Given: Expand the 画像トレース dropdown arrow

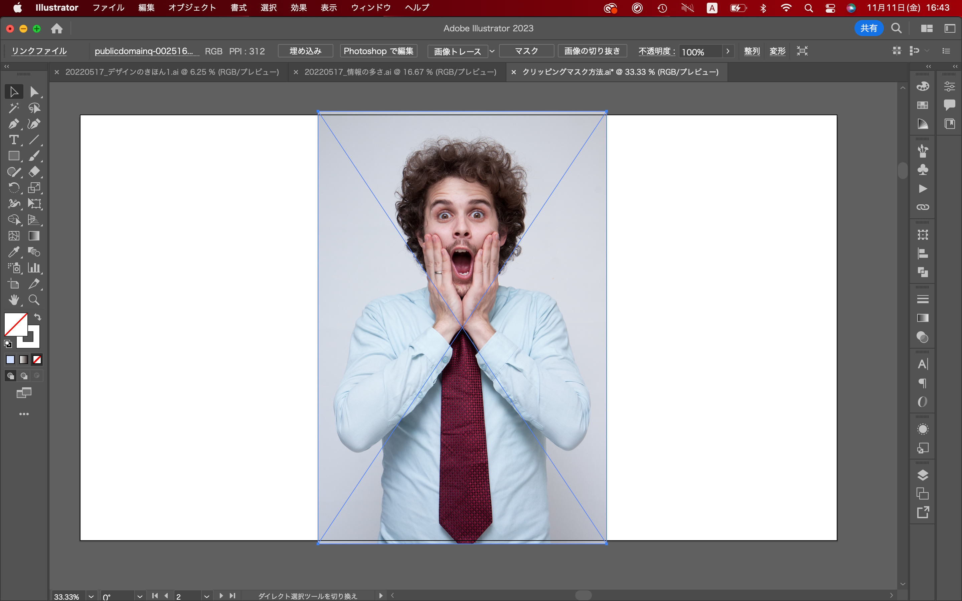Looking at the screenshot, I should coord(492,51).
